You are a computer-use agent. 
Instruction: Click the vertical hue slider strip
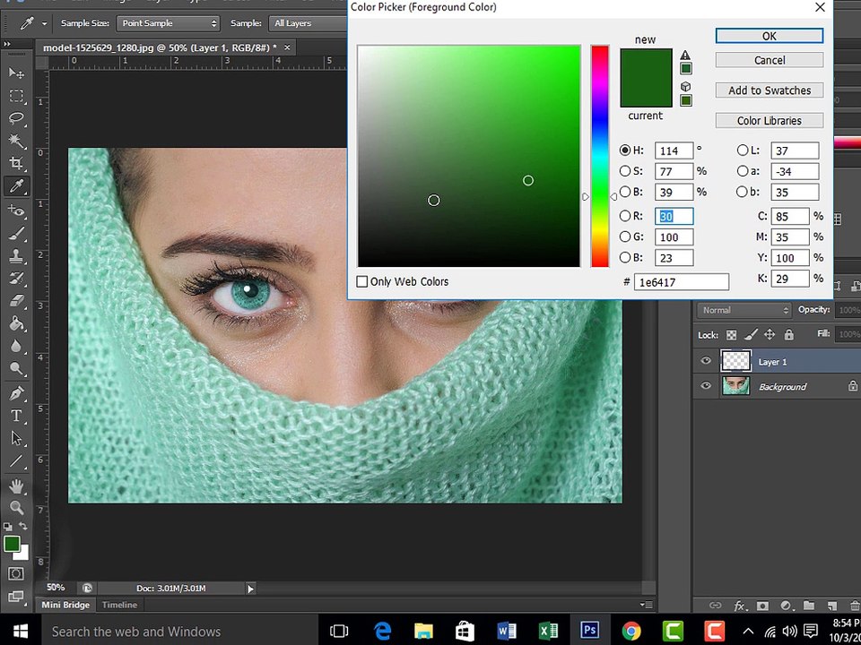600,156
